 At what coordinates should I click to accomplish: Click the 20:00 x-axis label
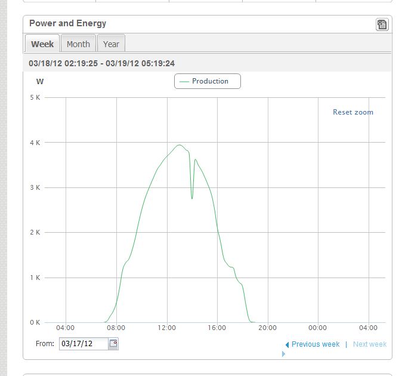coord(267,328)
